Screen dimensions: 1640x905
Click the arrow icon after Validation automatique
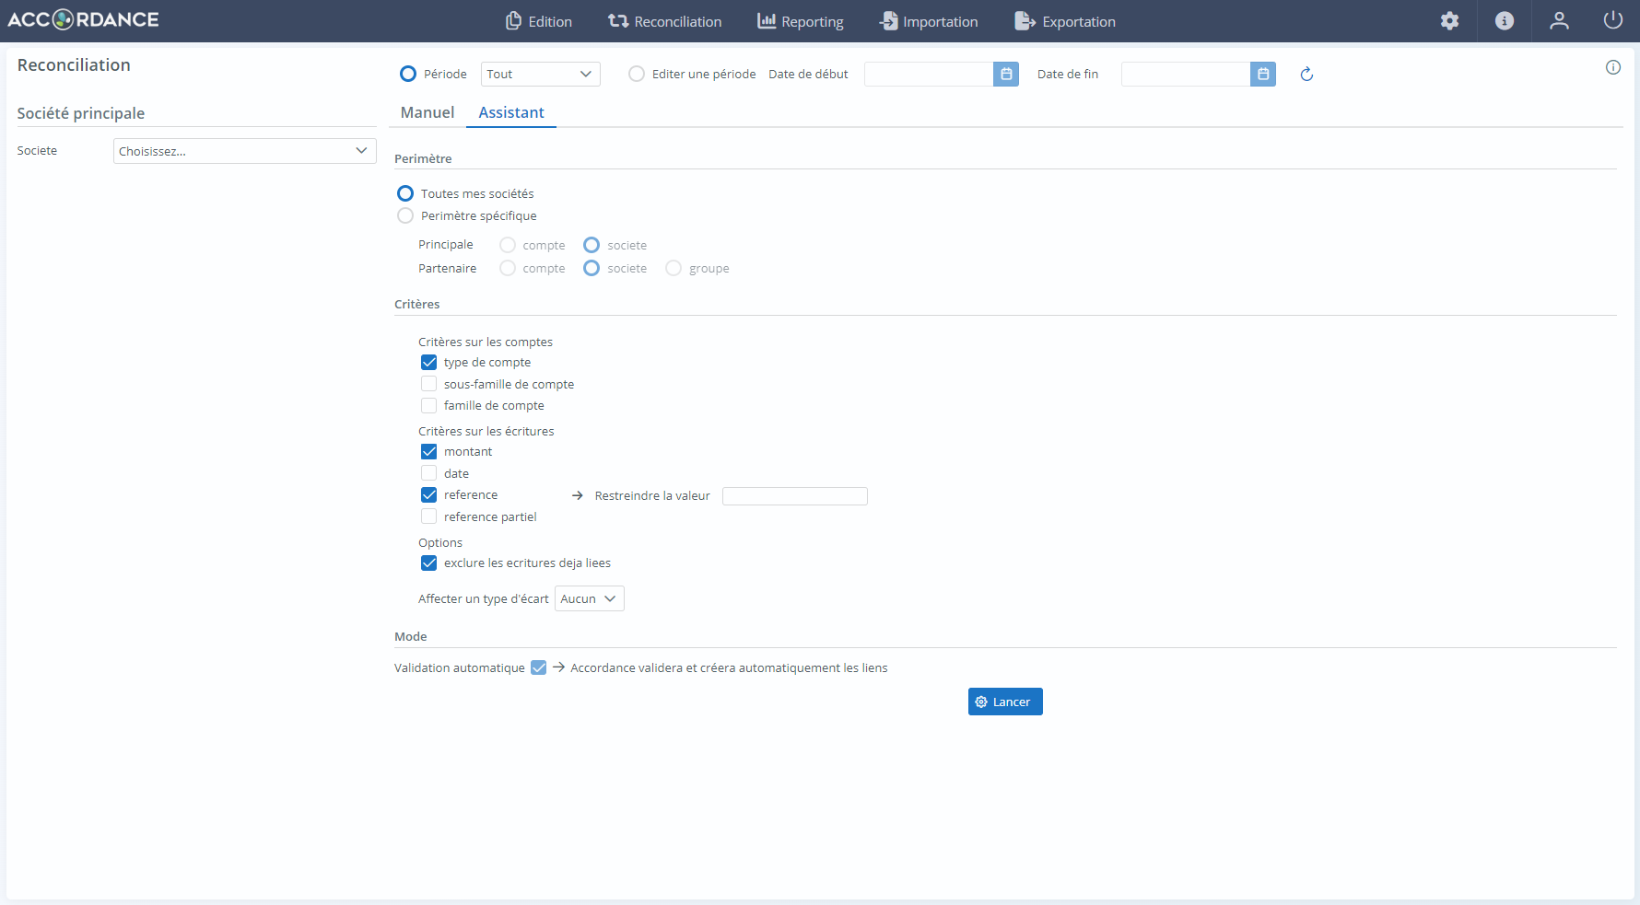559,667
